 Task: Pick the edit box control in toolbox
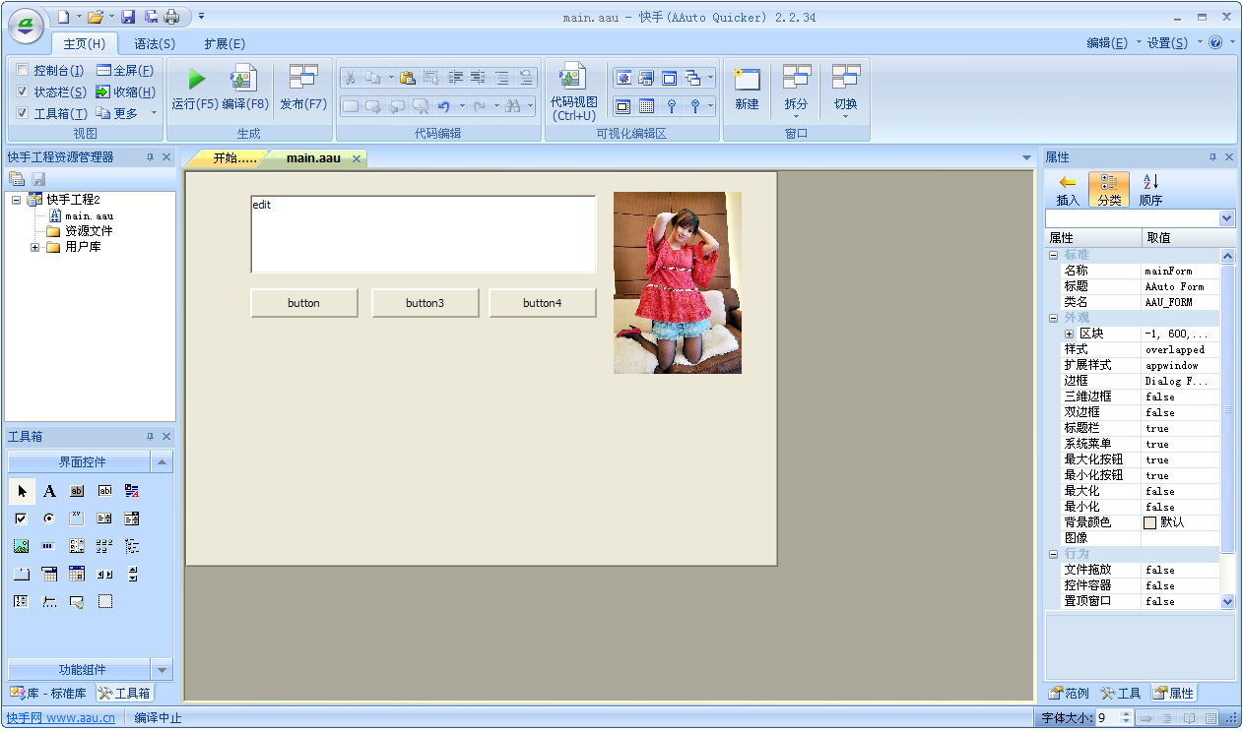104,491
